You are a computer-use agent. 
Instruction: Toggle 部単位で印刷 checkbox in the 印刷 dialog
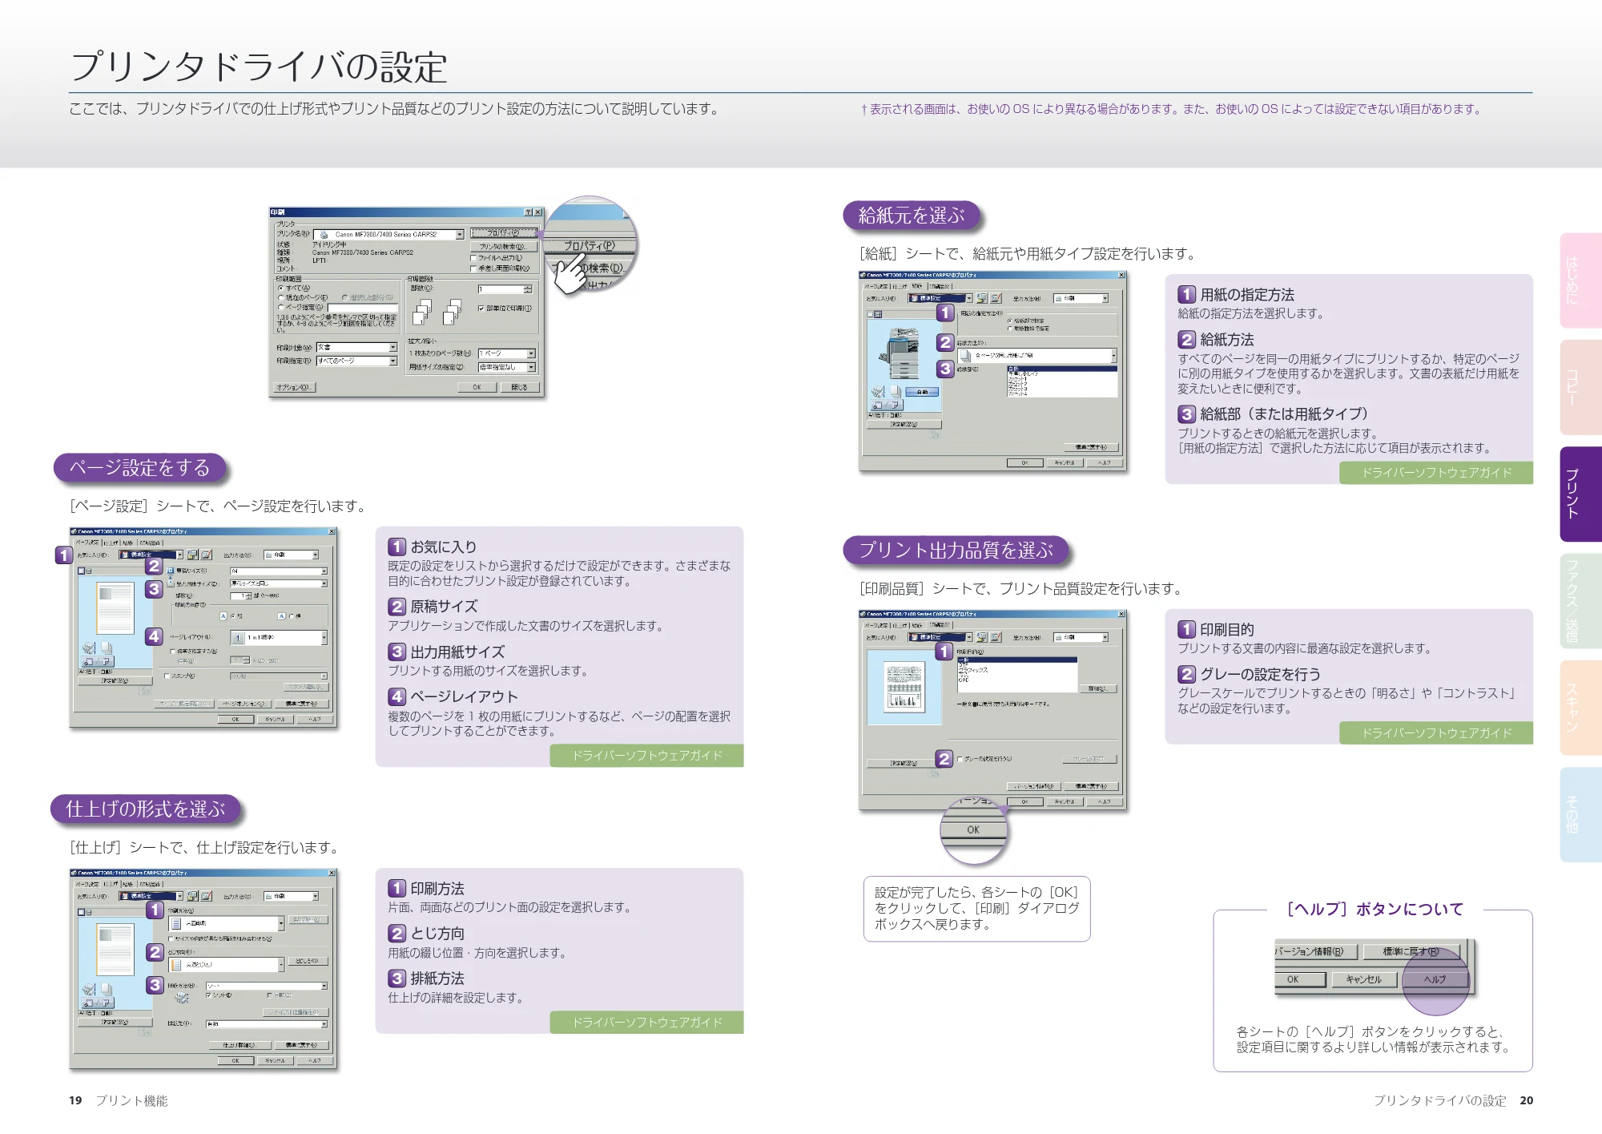481,308
